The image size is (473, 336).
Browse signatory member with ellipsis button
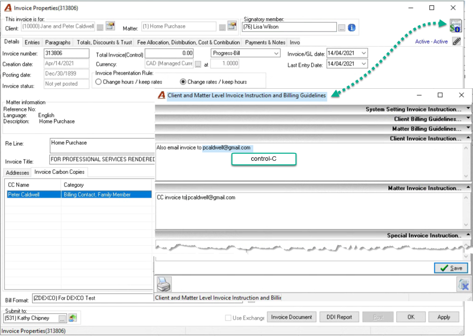[x=342, y=28]
